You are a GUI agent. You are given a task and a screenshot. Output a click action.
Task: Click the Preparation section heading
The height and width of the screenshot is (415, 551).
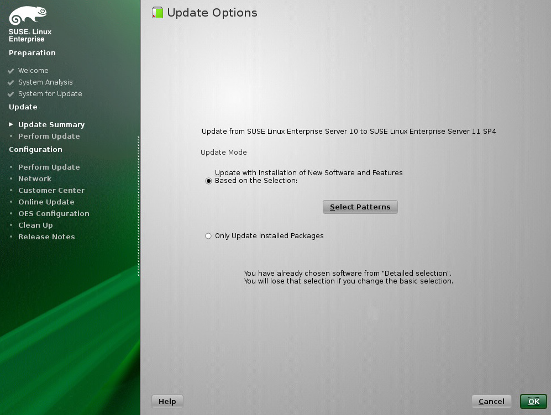(x=32, y=53)
